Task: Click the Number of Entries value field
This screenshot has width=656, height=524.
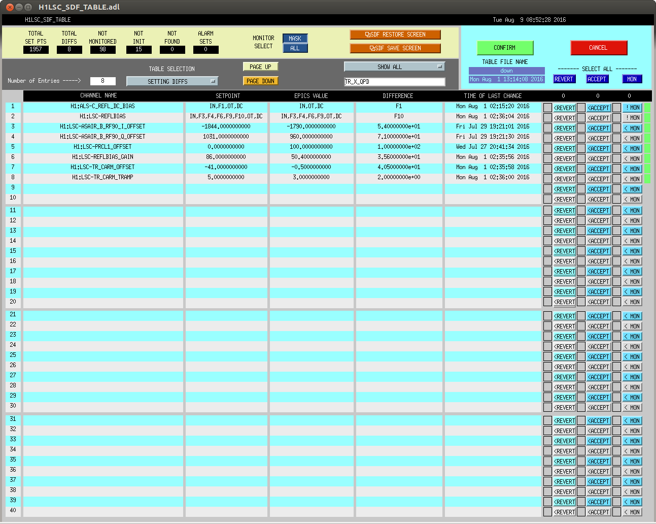Action: [102, 81]
